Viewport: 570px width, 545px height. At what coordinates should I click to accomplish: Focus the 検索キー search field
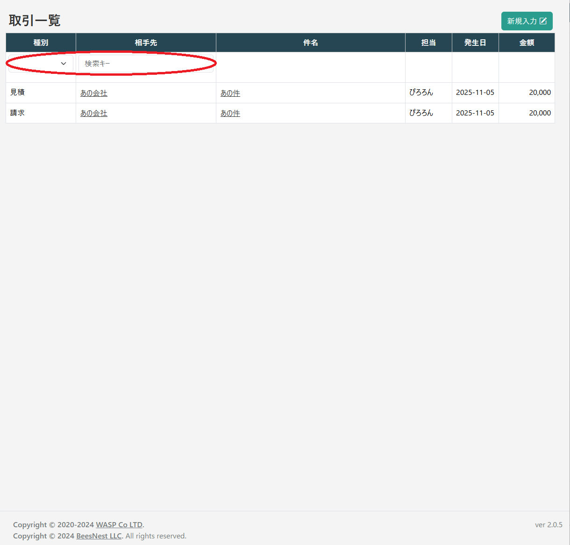[146, 64]
